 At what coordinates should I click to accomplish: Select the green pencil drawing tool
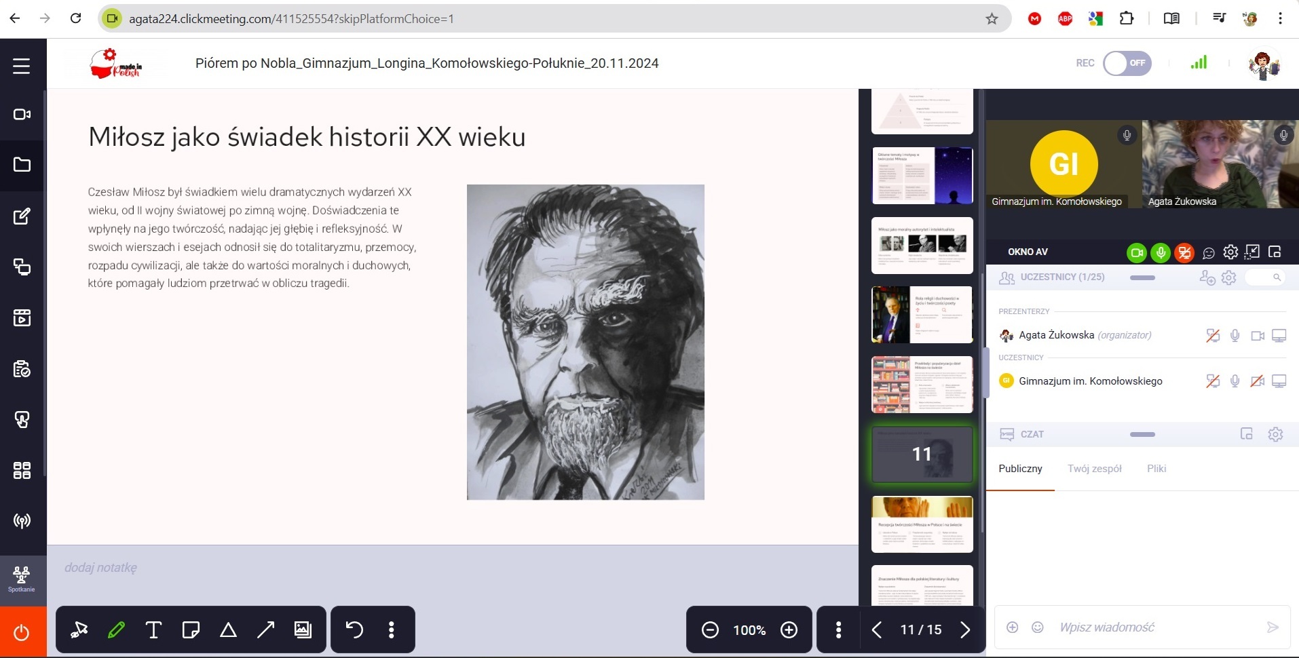[117, 630]
